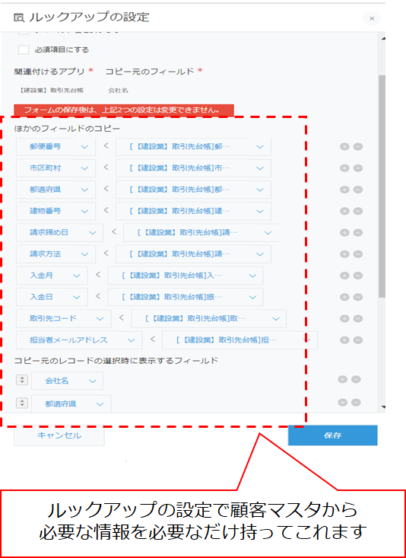This screenshot has height=558, width=406.
Task: Close the ルックアップの設定 dialog
Action: click(372, 18)
